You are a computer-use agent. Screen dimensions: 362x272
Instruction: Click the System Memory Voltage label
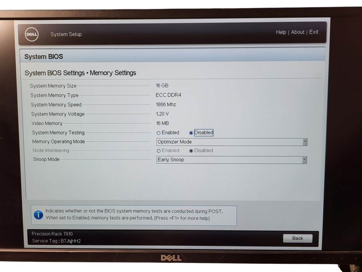click(x=58, y=114)
